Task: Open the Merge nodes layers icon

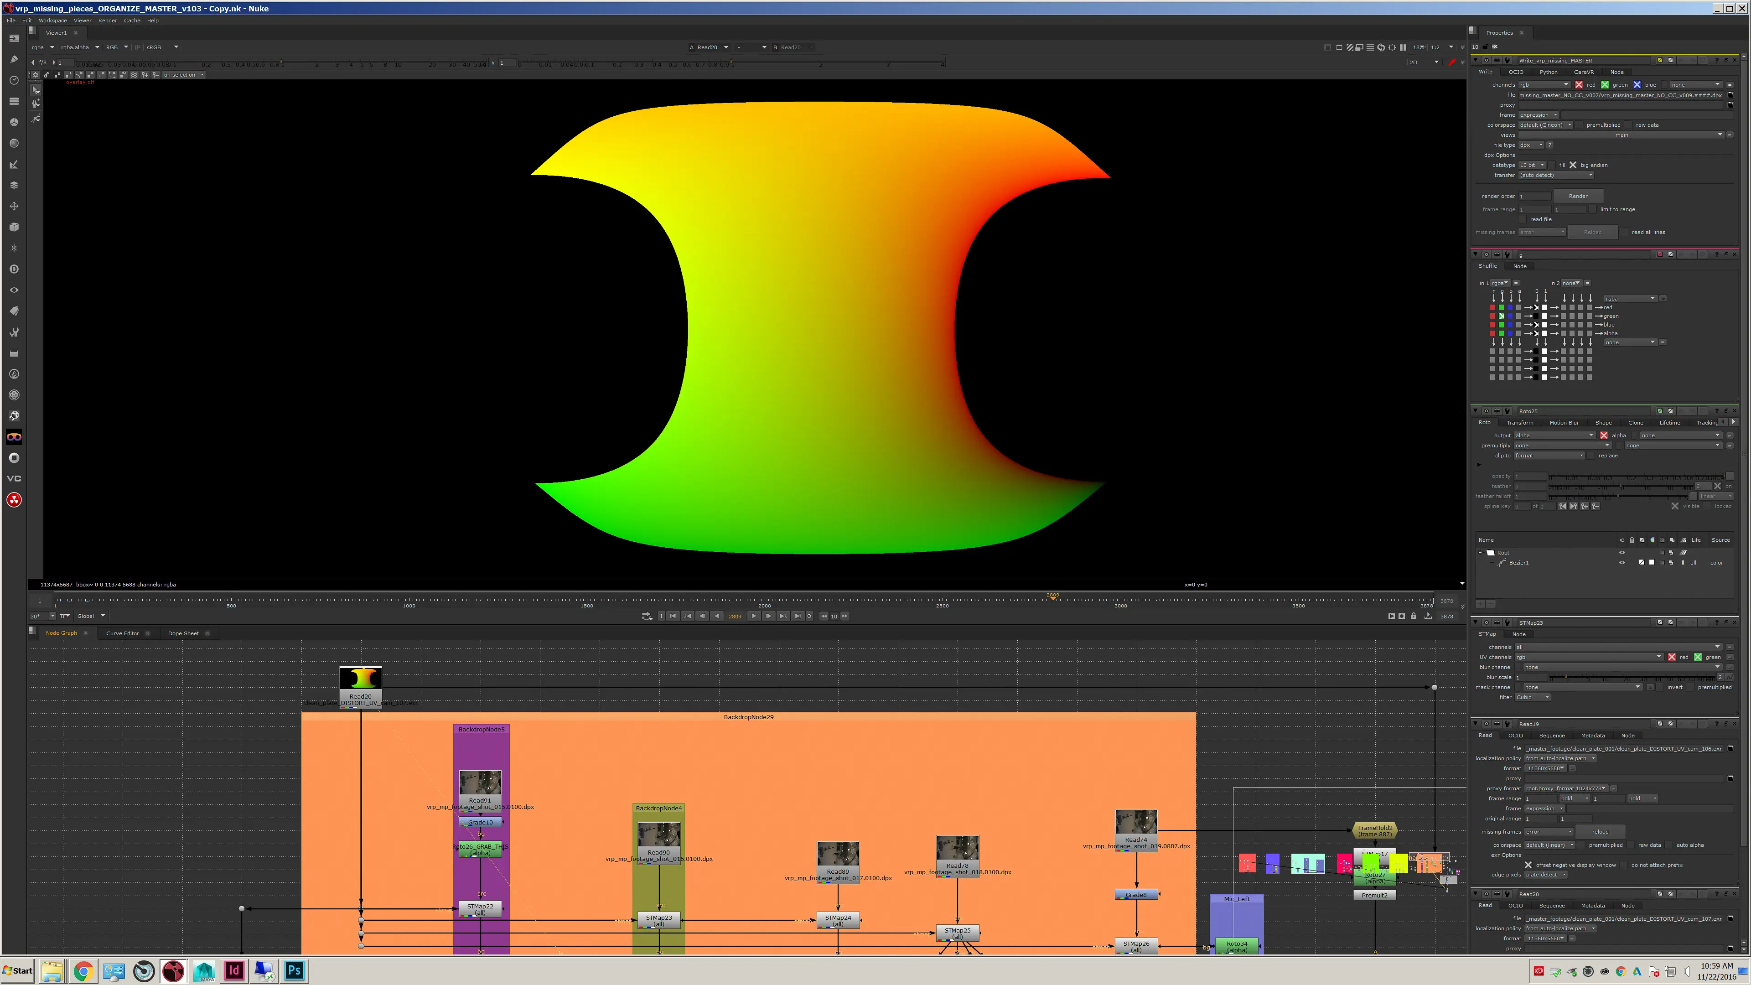Action: pyautogui.click(x=14, y=185)
